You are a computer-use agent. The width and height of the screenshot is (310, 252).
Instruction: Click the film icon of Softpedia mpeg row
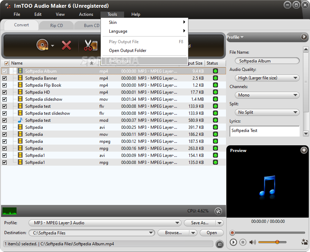click(x=20, y=141)
